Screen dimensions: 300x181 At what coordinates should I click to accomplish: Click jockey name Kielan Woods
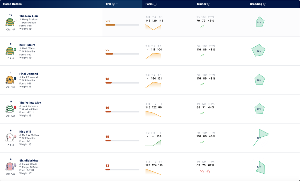(30, 164)
